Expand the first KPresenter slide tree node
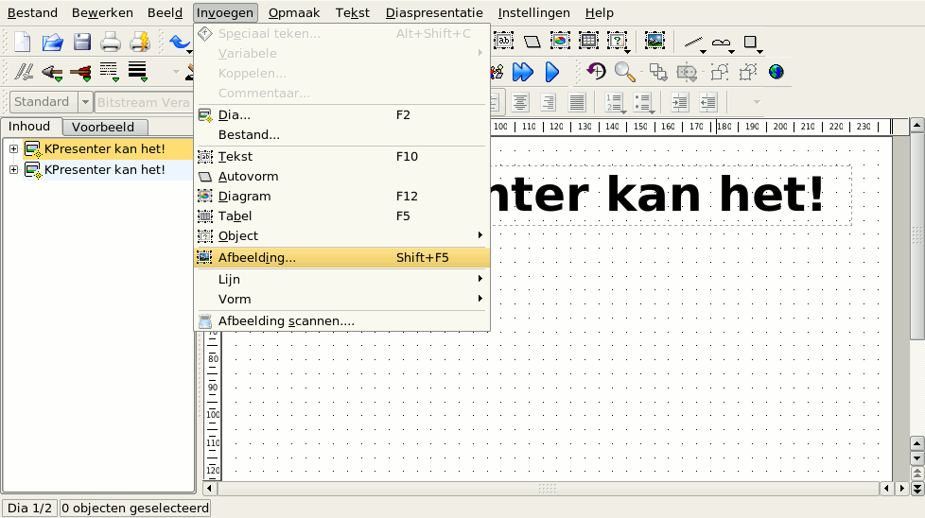925x518 pixels. click(x=13, y=149)
